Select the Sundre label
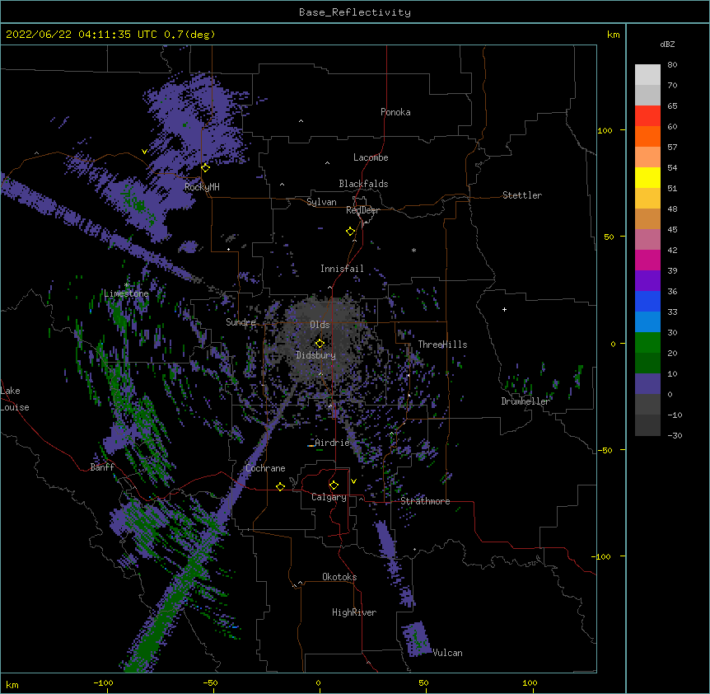The width and height of the screenshot is (710, 694). [241, 322]
